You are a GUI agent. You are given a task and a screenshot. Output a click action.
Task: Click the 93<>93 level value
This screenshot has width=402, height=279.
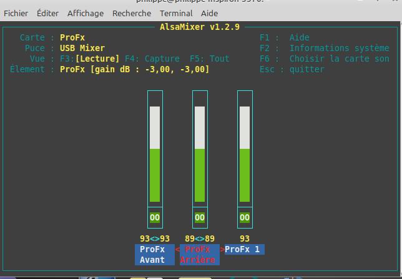click(x=155, y=239)
